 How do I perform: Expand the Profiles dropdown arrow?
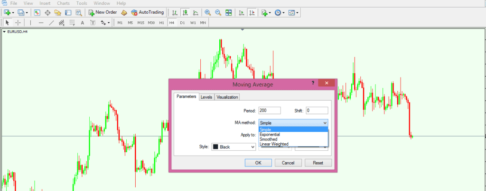click(x=27, y=13)
